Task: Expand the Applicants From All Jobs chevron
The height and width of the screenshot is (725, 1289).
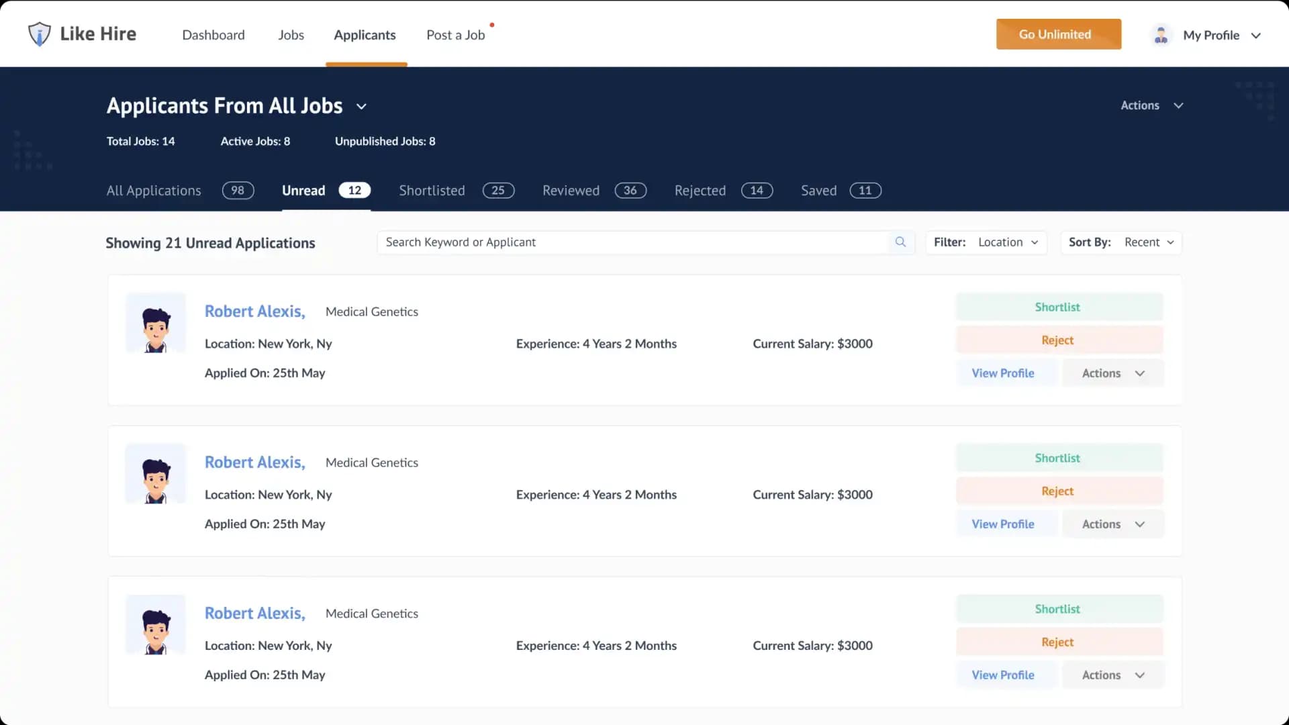Action: (361, 107)
